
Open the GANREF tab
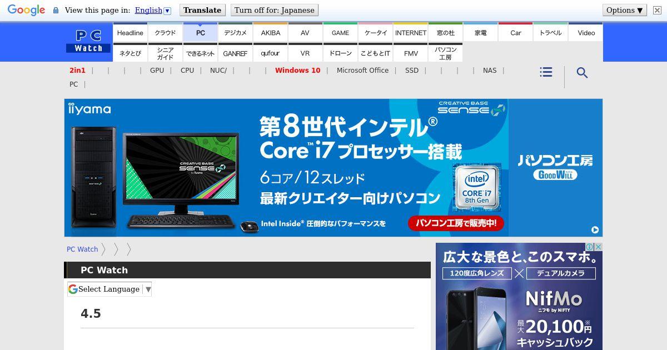235,53
